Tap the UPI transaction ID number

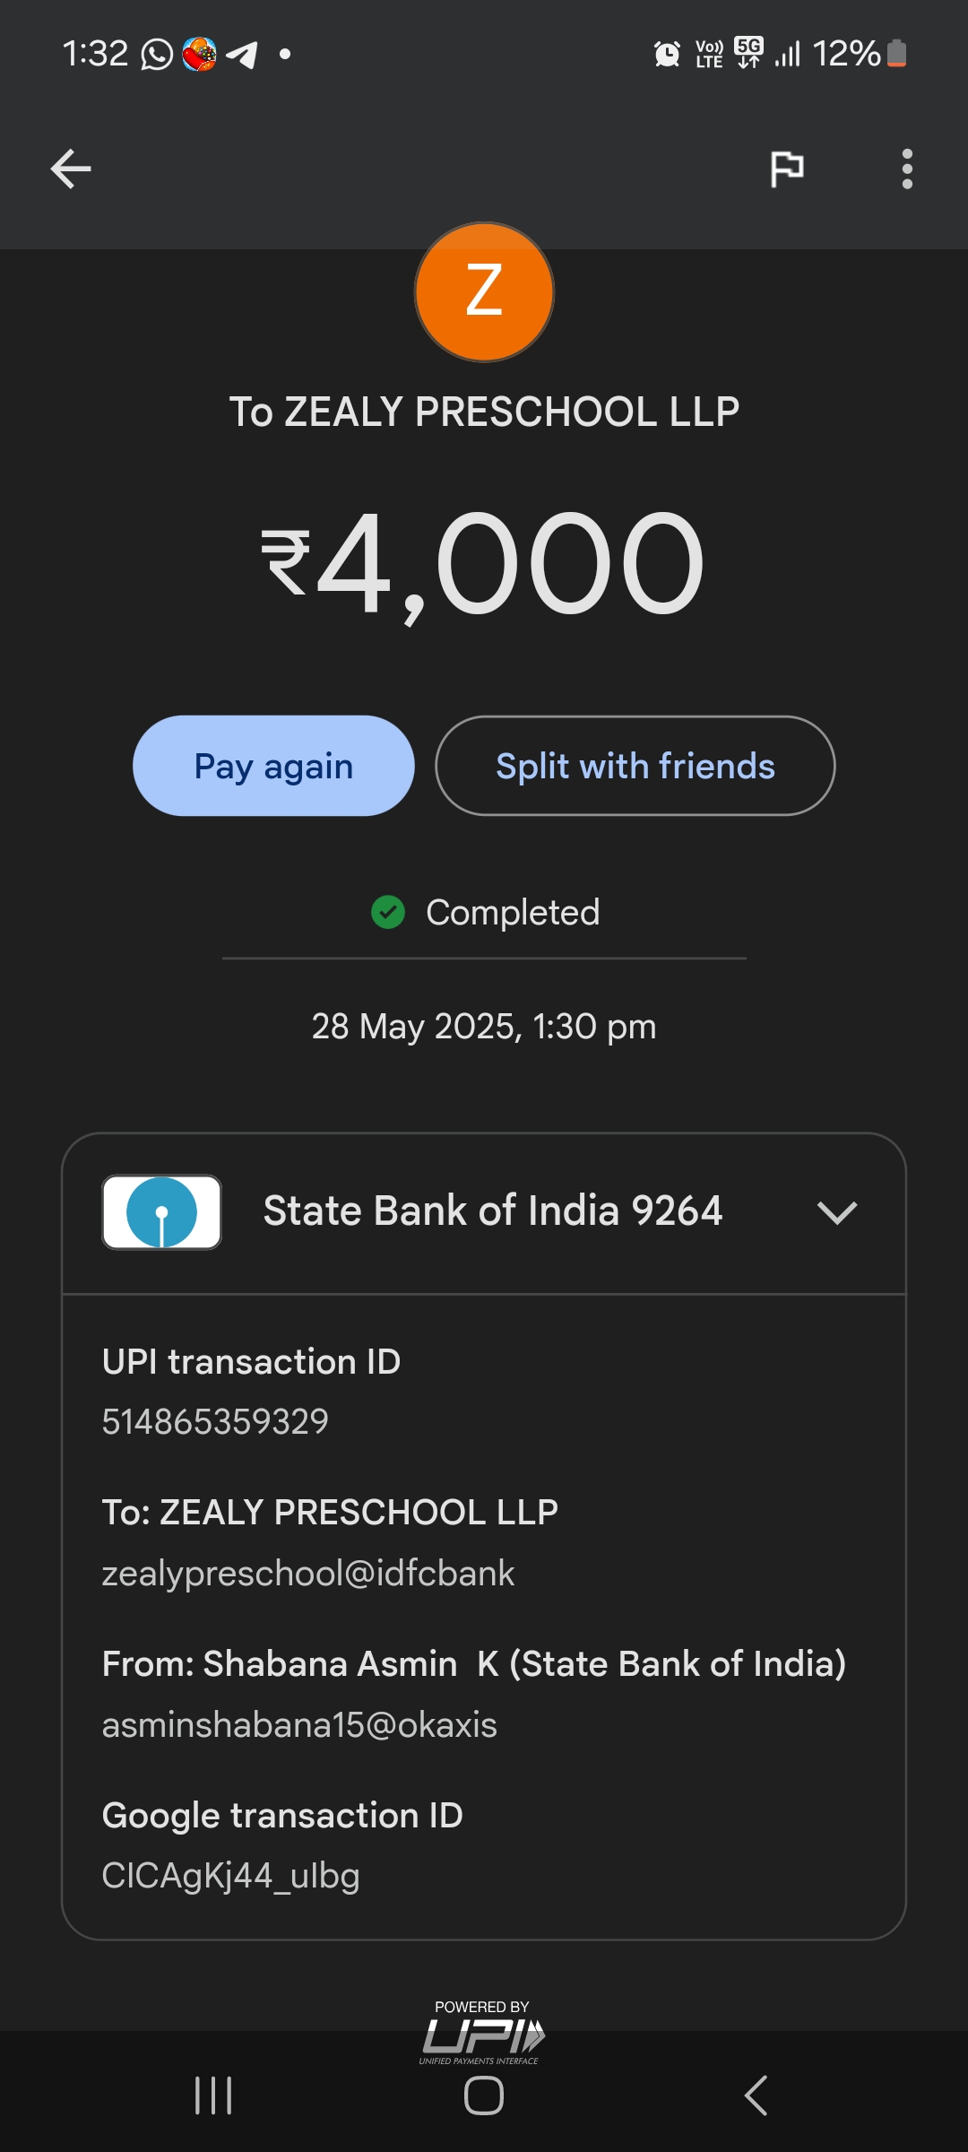(215, 1422)
